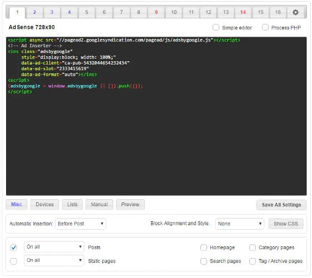
Task: Enable the Process PHP checkbox
Action: [x=265, y=27]
